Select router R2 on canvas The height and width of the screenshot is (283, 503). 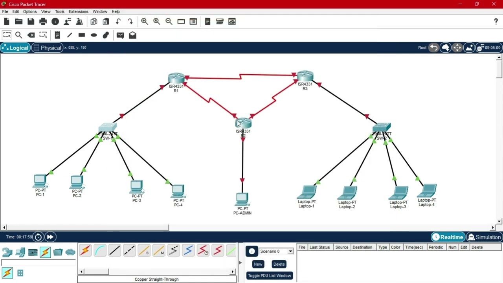[243, 123]
